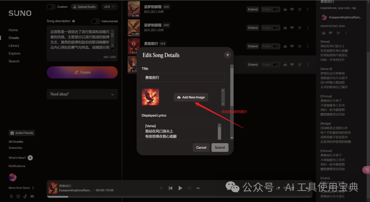Open Suno's Instagram icon
Image resolution: width=370 pixels, height=202 pixels.
coord(18,196)
